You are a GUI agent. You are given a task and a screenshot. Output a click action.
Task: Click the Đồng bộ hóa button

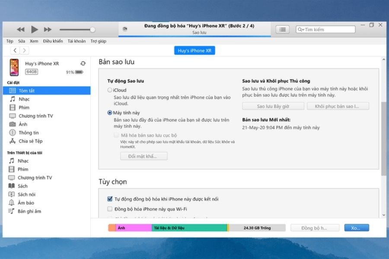coord(314,228)
